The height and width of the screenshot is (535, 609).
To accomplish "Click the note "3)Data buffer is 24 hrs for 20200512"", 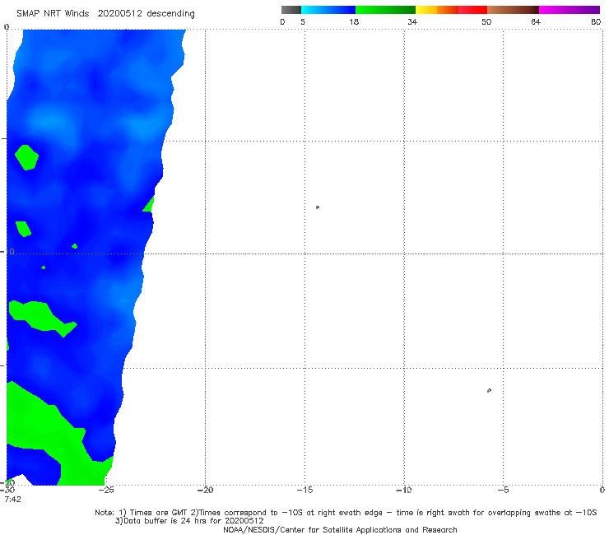I will (x=189, y=521).
